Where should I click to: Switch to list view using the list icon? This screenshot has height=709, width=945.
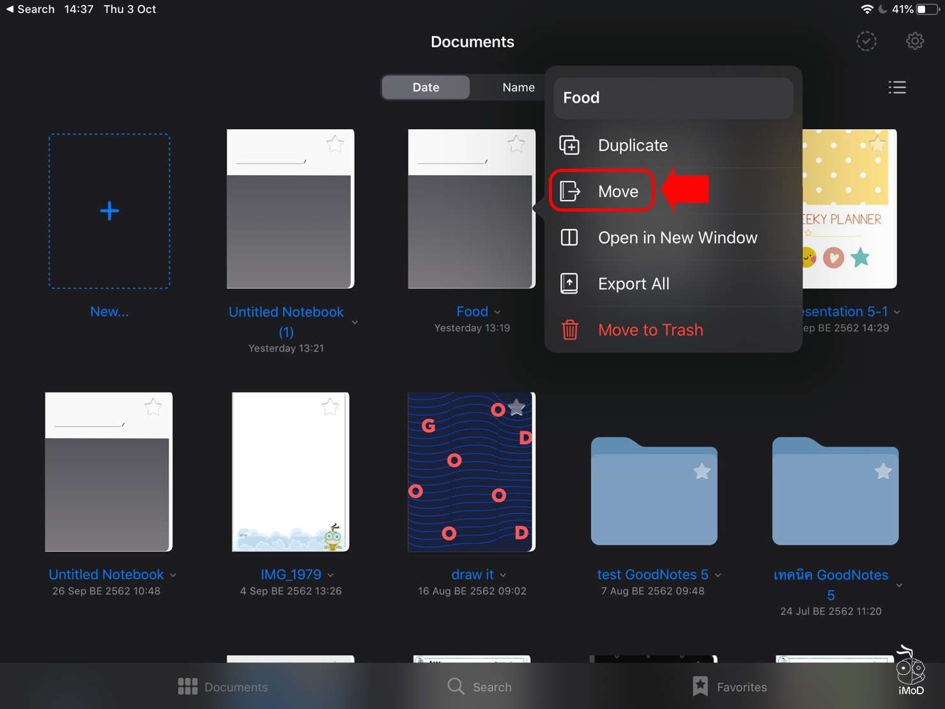(x=897, y=87)
